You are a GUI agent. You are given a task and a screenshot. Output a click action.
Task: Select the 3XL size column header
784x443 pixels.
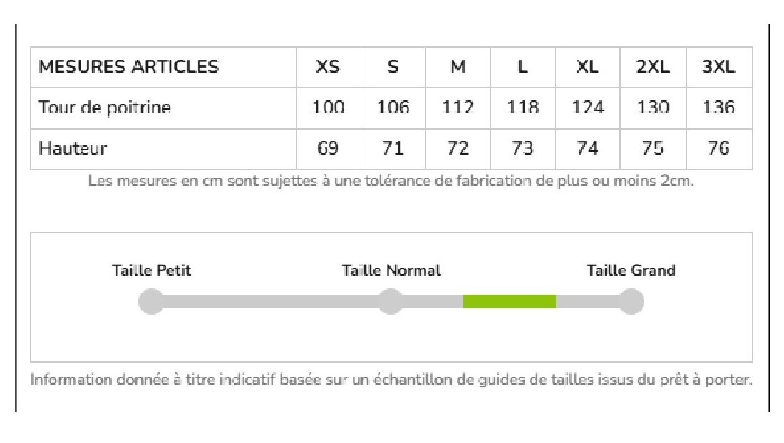(x=718, y=67)
